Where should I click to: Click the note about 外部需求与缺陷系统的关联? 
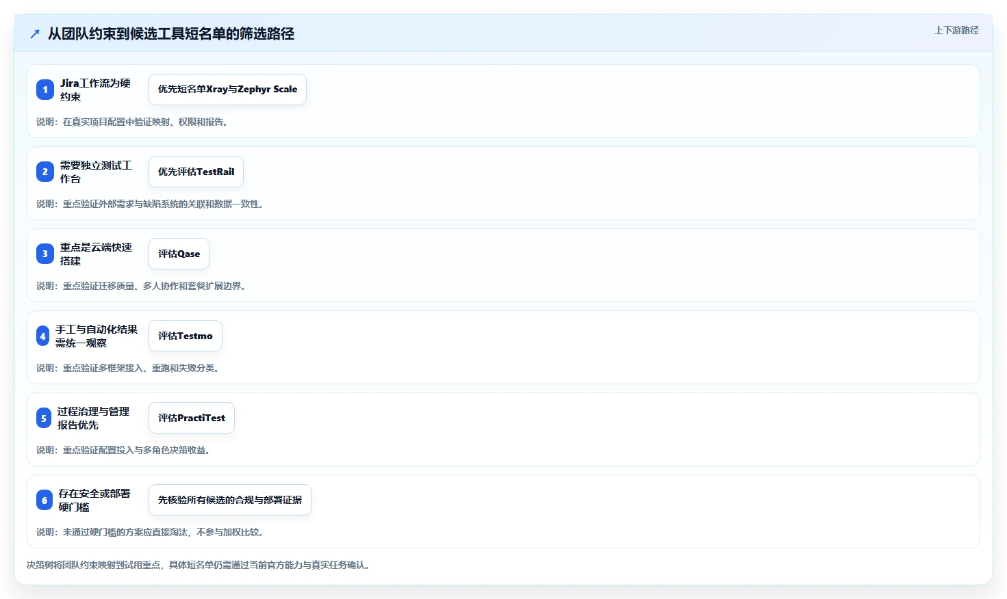[x=150, y=204]
